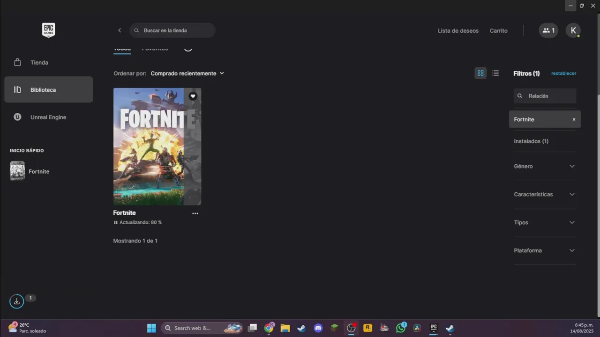Click the Fortnite game title text
The width and height of the screenshot is (600, 337).
pos(125,213)
